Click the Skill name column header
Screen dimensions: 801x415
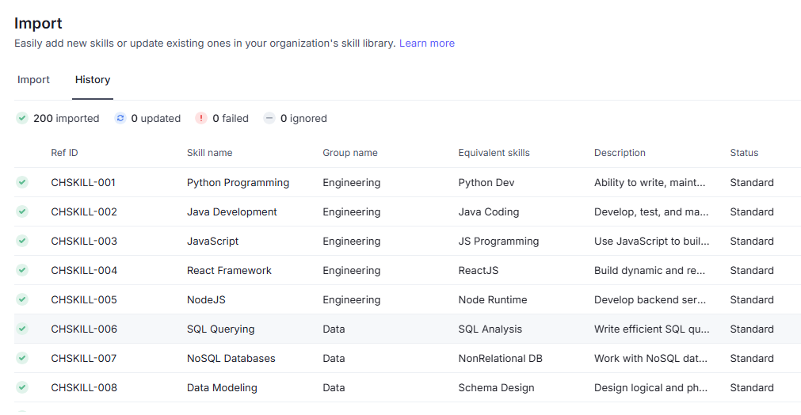tap(209, 153)
